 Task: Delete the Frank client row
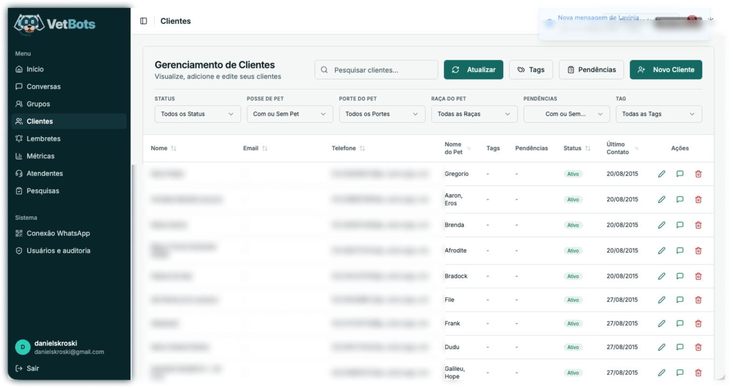[x=698, y=323]
